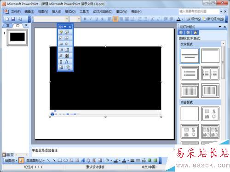
Task: Toggle italic formatting
Action: pos(91,19)
